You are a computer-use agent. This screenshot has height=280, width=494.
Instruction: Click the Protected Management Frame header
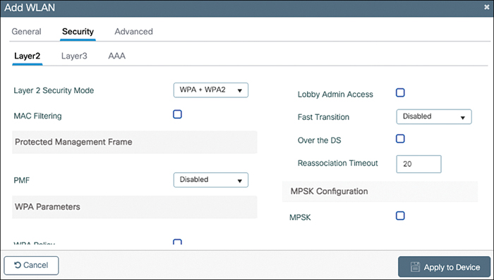pyautogui.click(x=135, y=142)
